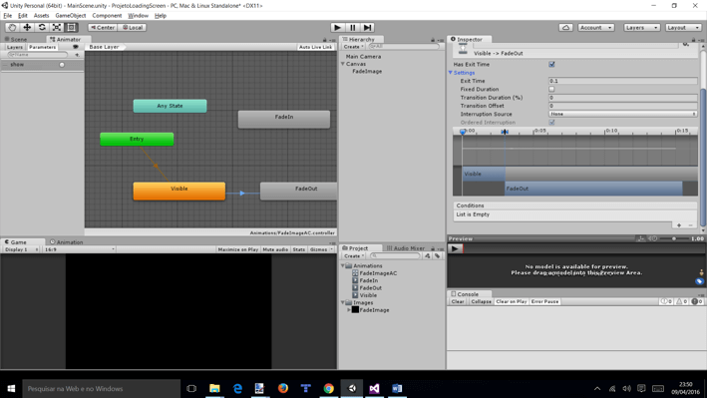The image size is (707, 398).
Task: Select the Rect transform tool
Action: pos(71,28)
